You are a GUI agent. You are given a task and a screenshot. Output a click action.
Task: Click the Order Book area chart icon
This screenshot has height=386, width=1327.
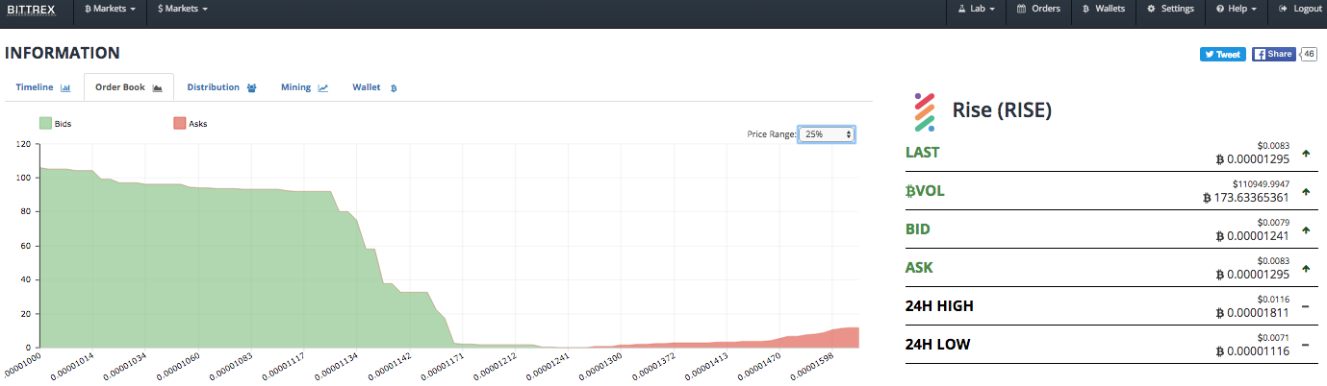coord(157,88)
